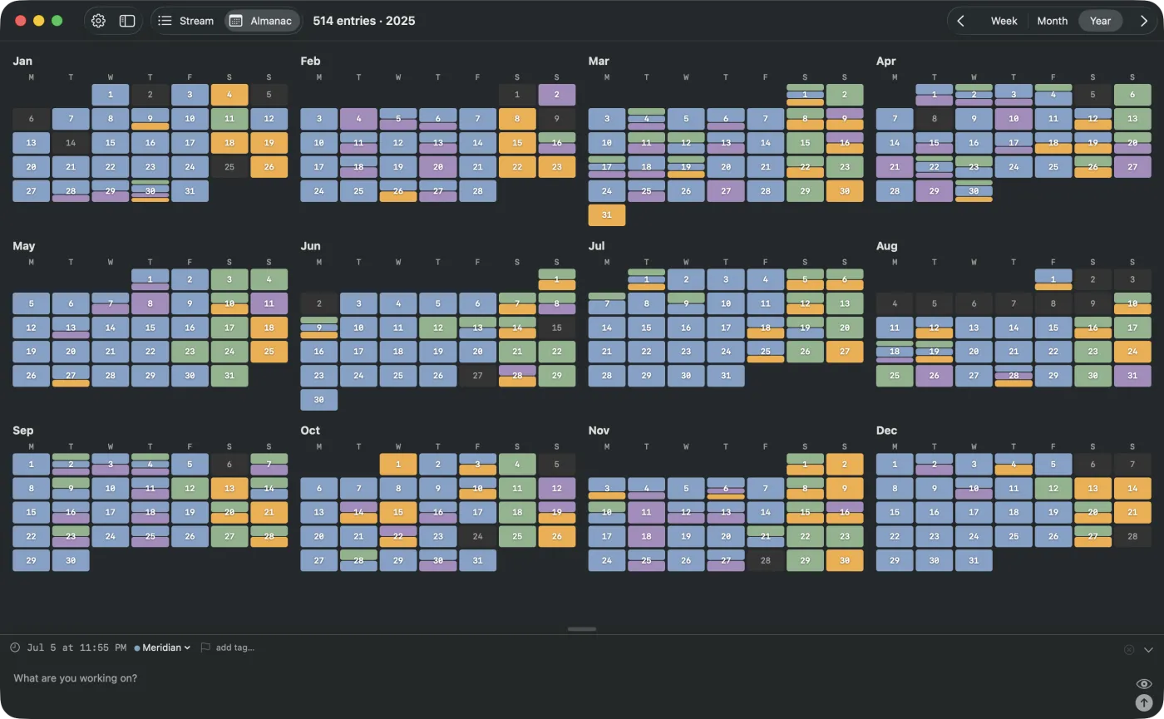Viewport: 1164px width, 719px height.
Task: Select March 31 day cell
Action: tap(607, 215)
